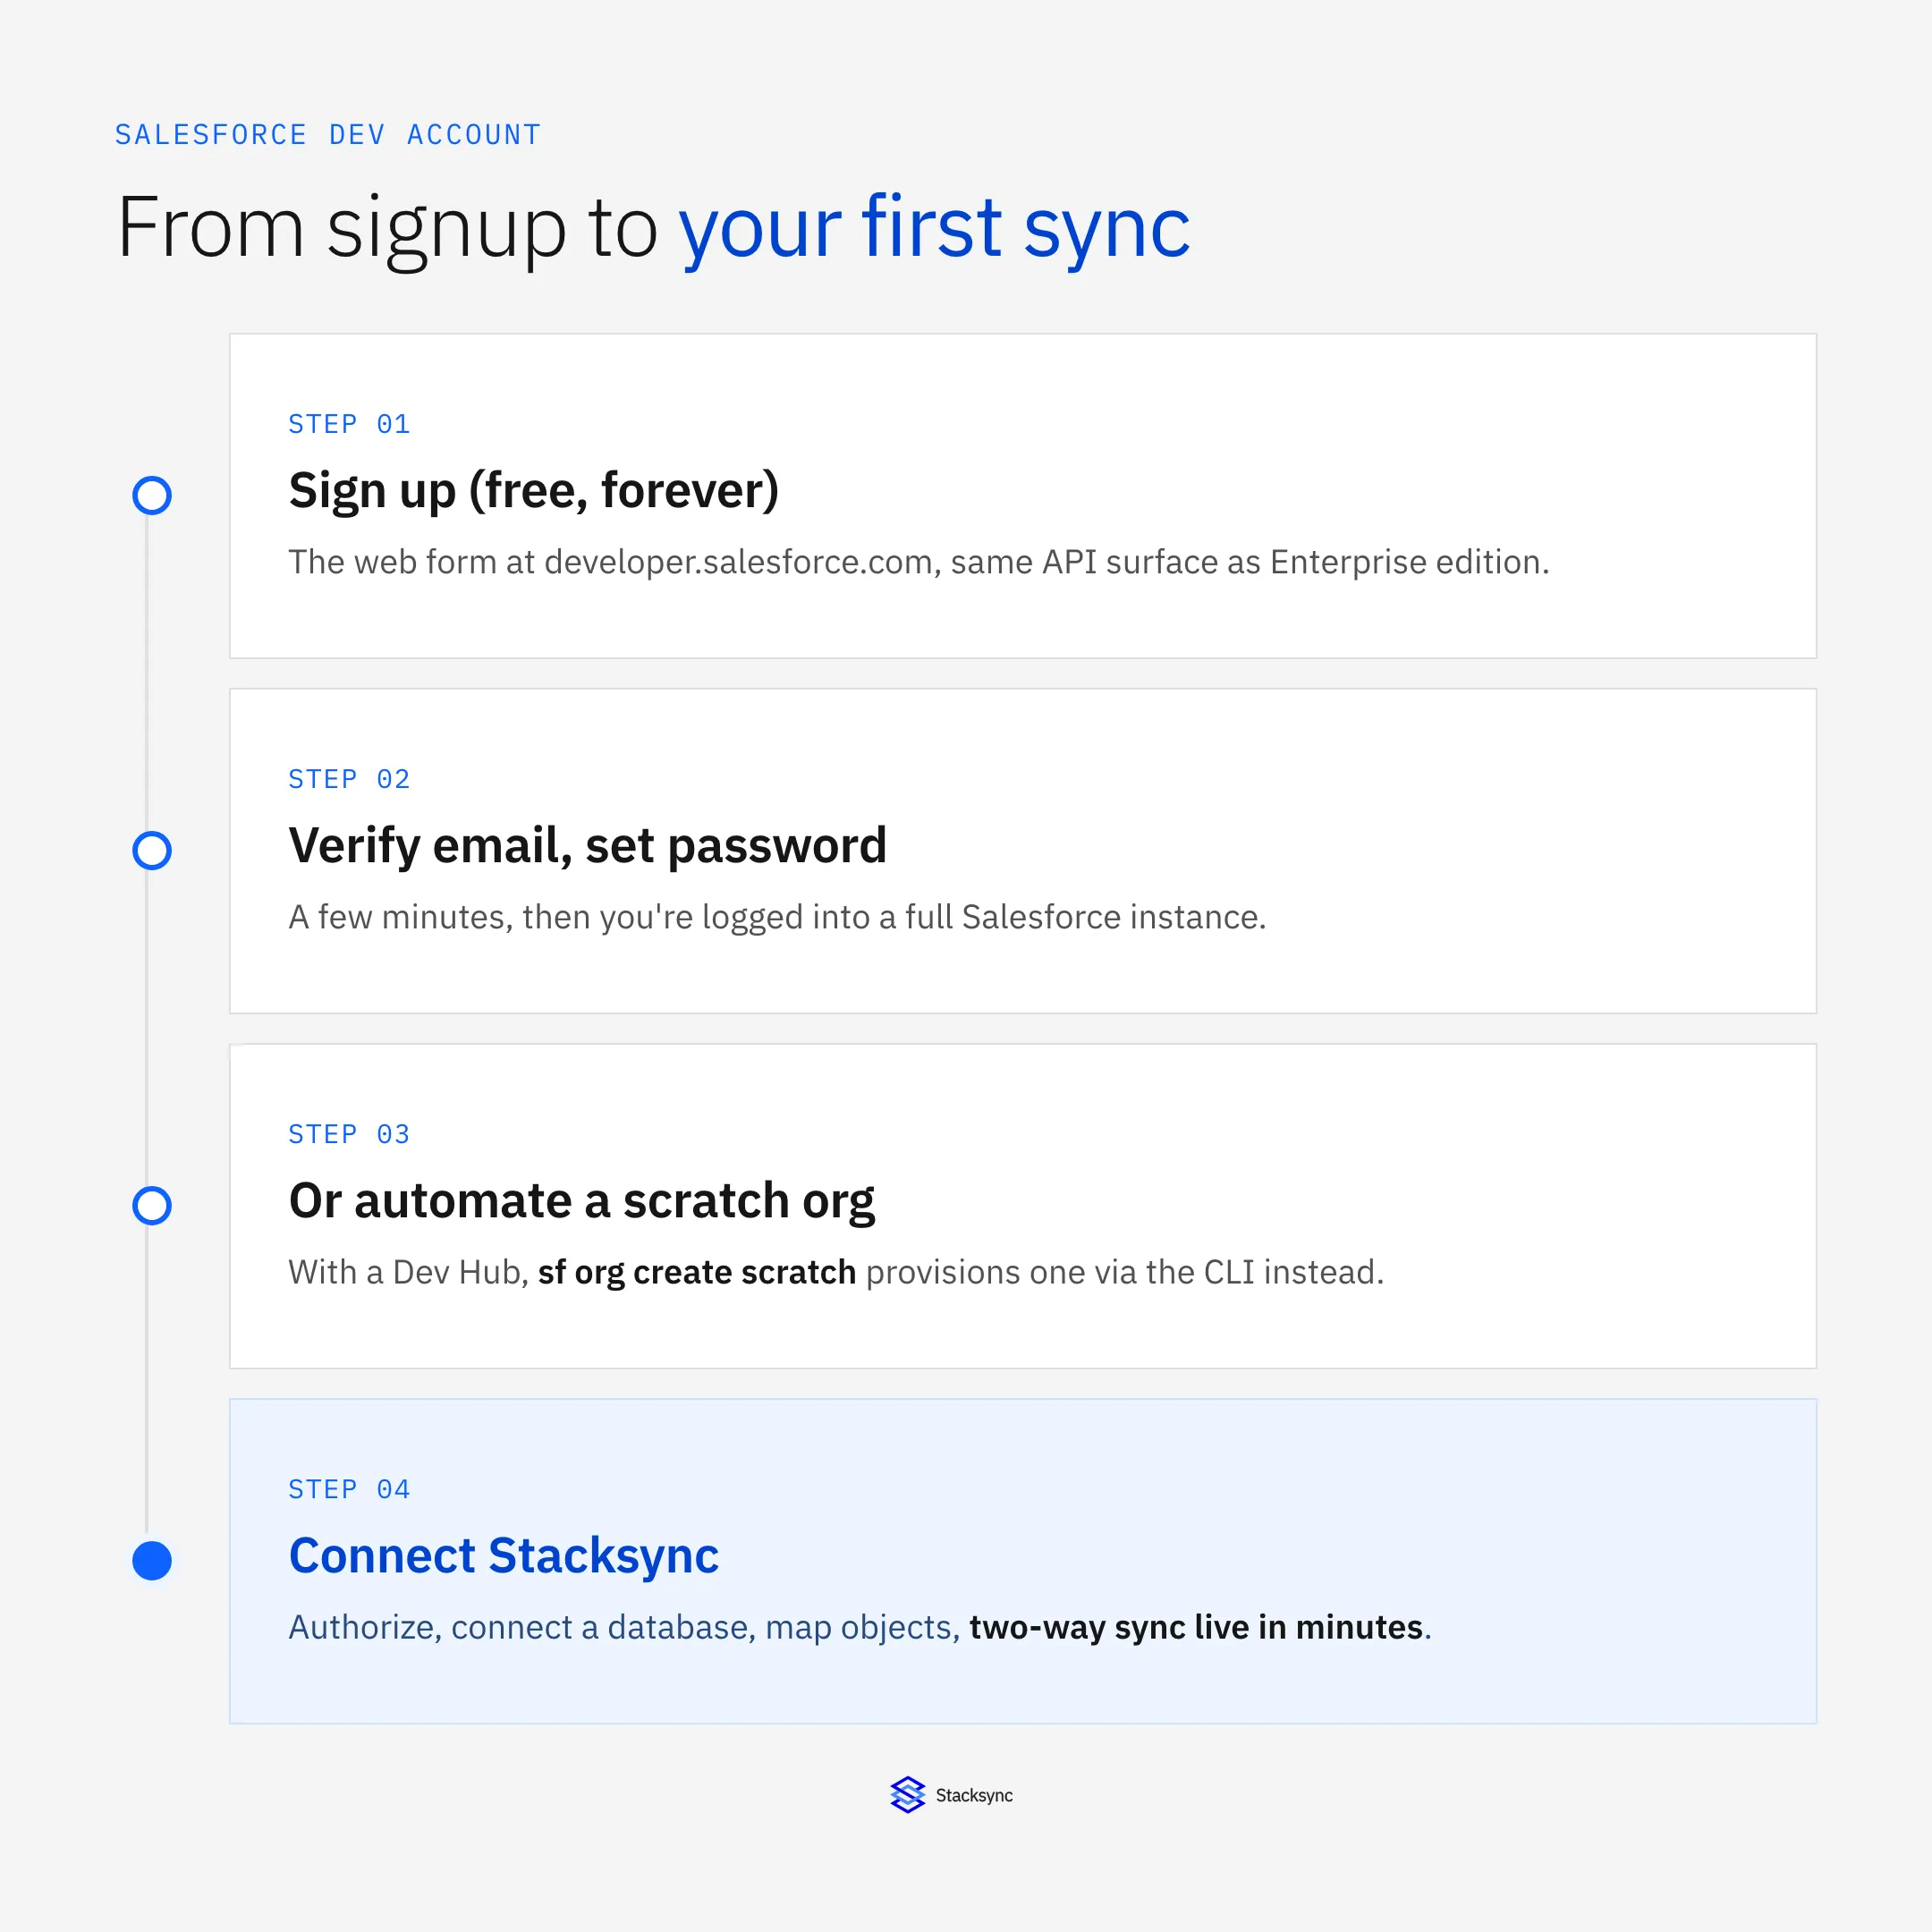Click the Step 03 timeline circle marker

pos(152,1205)
